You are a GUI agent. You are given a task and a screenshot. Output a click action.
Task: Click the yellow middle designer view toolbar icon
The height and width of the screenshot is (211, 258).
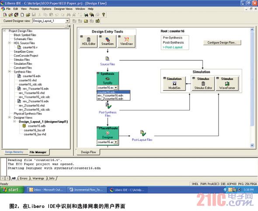[86, 21]
